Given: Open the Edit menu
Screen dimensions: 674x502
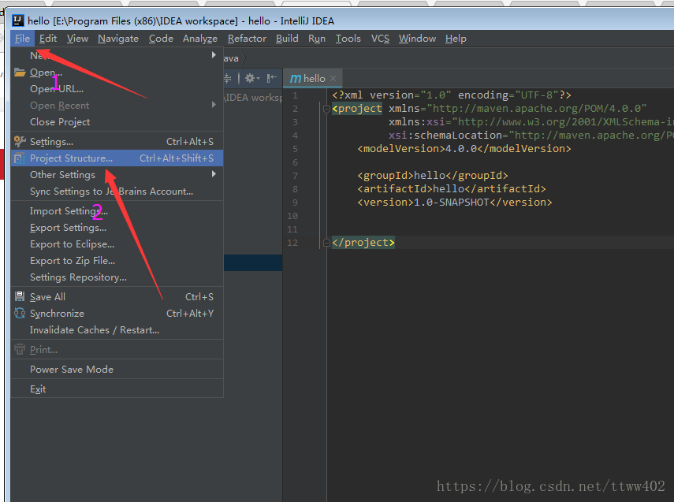Looking at the screenshot, I should tap(48, 39).
